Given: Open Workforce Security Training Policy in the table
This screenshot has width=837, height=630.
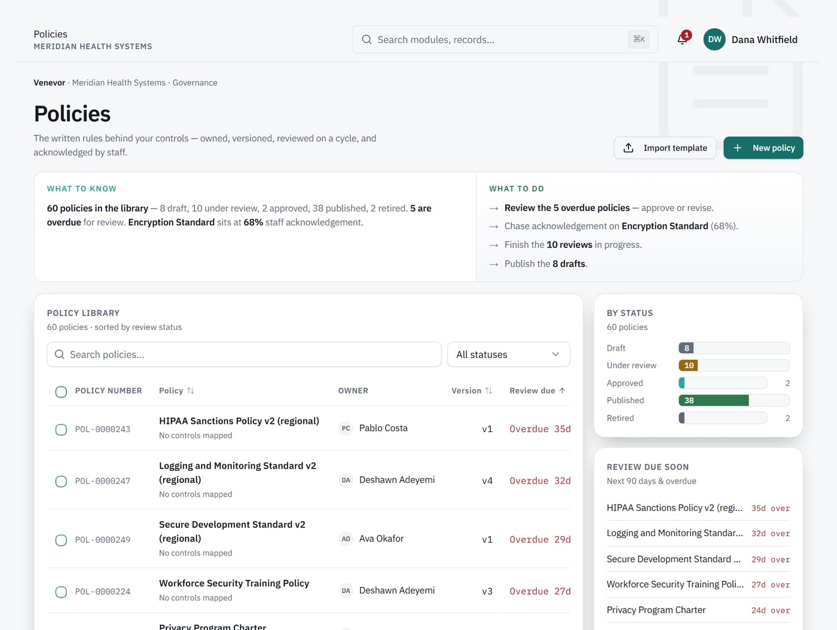Looking at the screenshot, I should [x=234, y=583].
